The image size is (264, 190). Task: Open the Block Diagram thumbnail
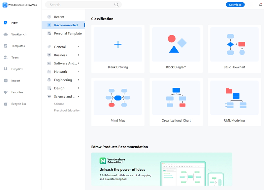[x=176, y=44]
